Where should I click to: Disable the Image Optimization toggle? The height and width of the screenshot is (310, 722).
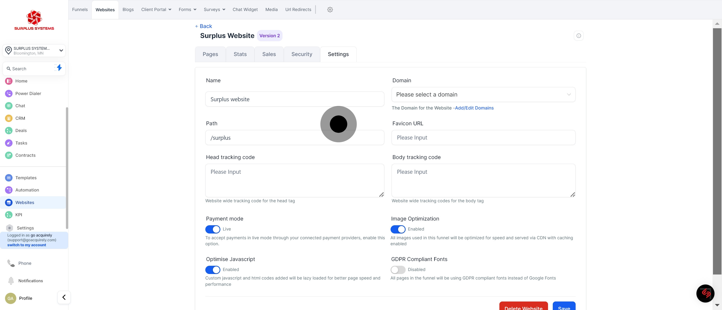[398, 229]
